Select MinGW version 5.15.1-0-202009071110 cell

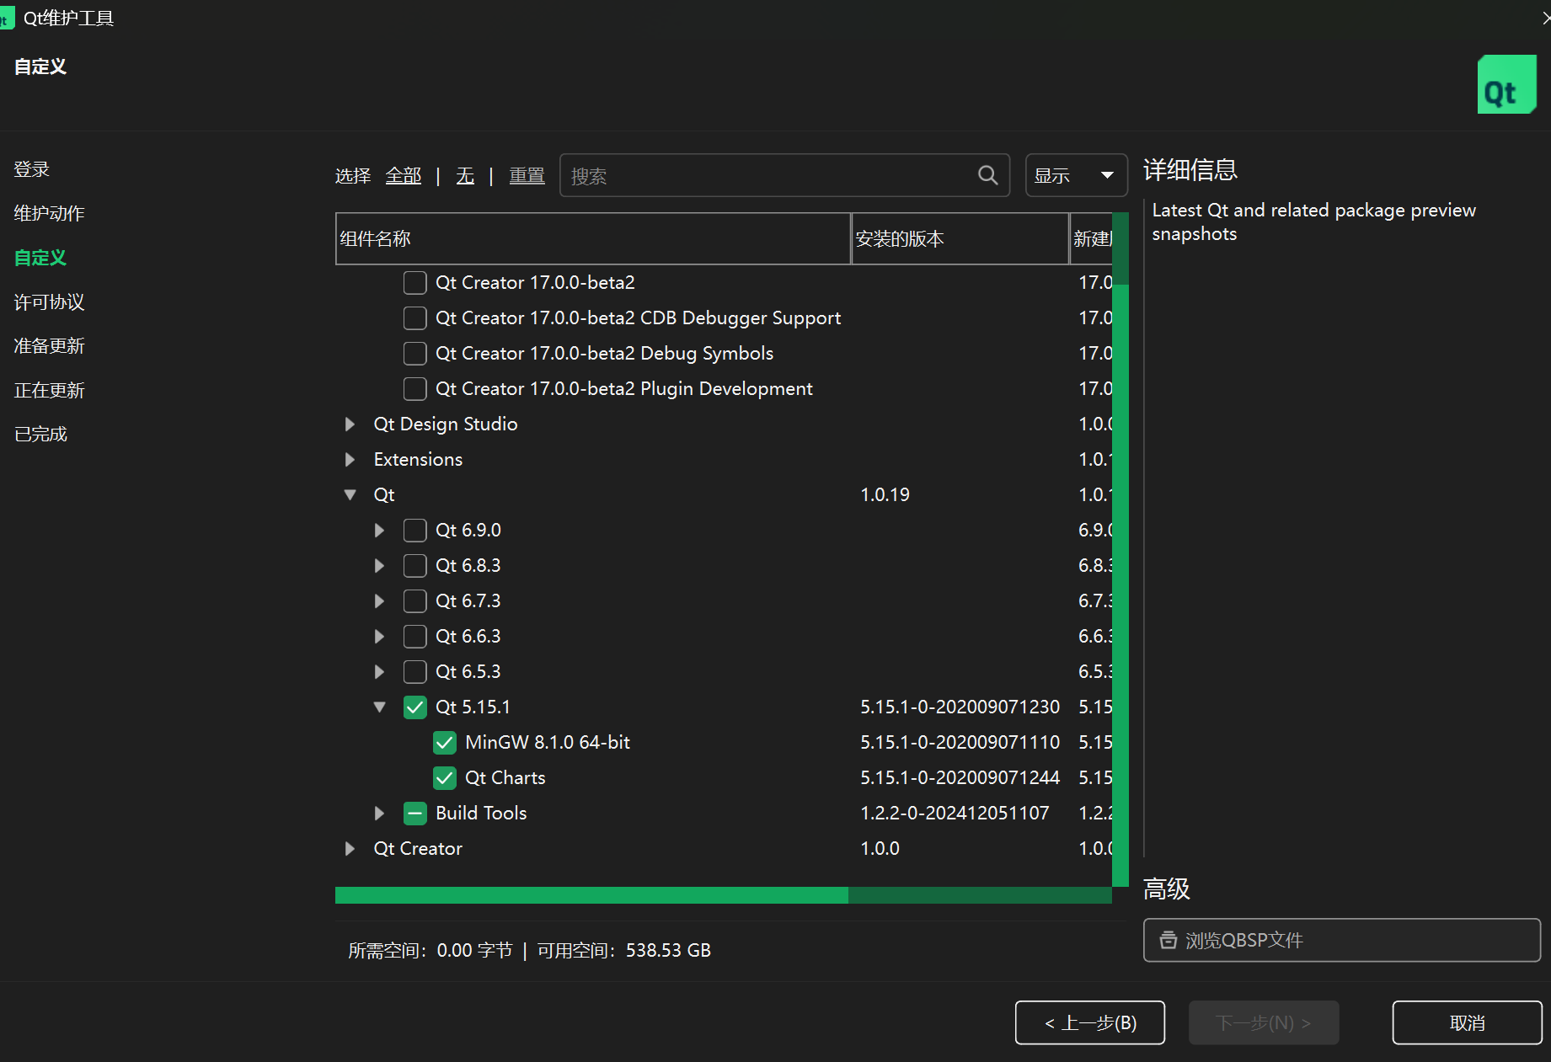click(x=960, y=743)
